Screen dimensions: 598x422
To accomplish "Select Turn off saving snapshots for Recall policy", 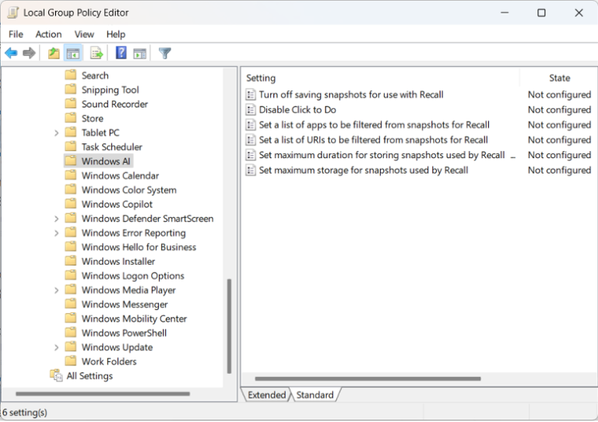I will [350, 95].
